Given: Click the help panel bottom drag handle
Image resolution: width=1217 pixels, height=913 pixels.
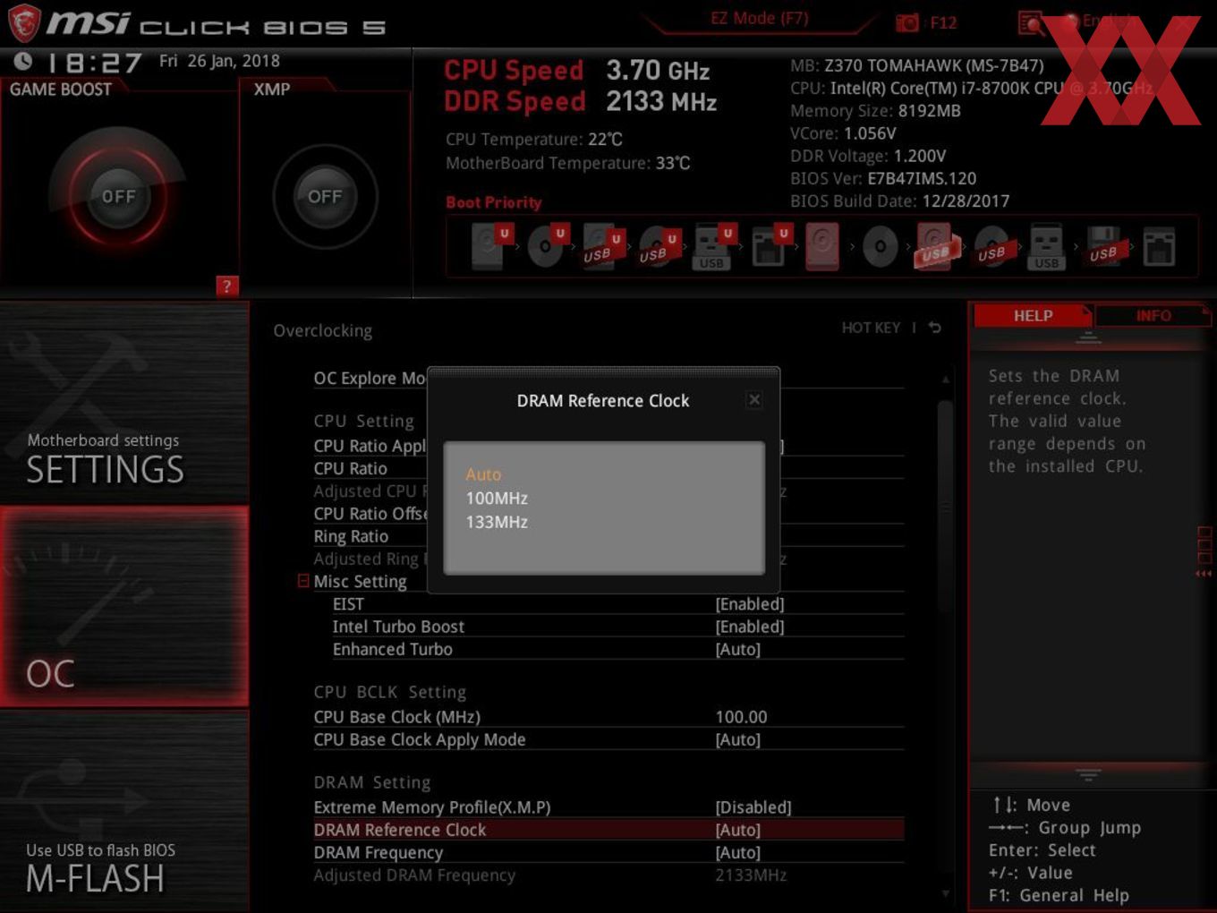Looking at the screenshot, I should tap(1088, 774).
